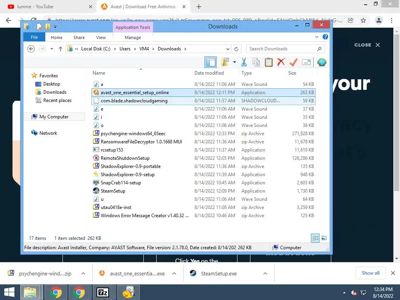Switch to lunime - YouTube browser tab
Screen dimensions: 400x300
click(x=48, y=7)
